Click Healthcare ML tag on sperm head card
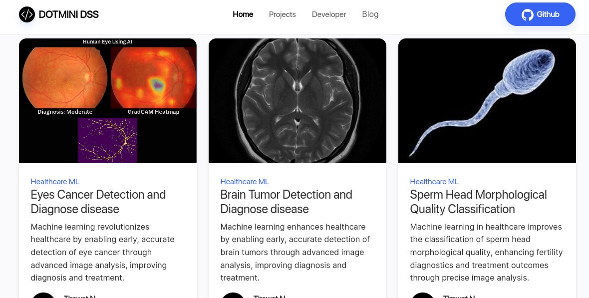The height and width of the screenshot is (298, 589). (x=434, y=182)
